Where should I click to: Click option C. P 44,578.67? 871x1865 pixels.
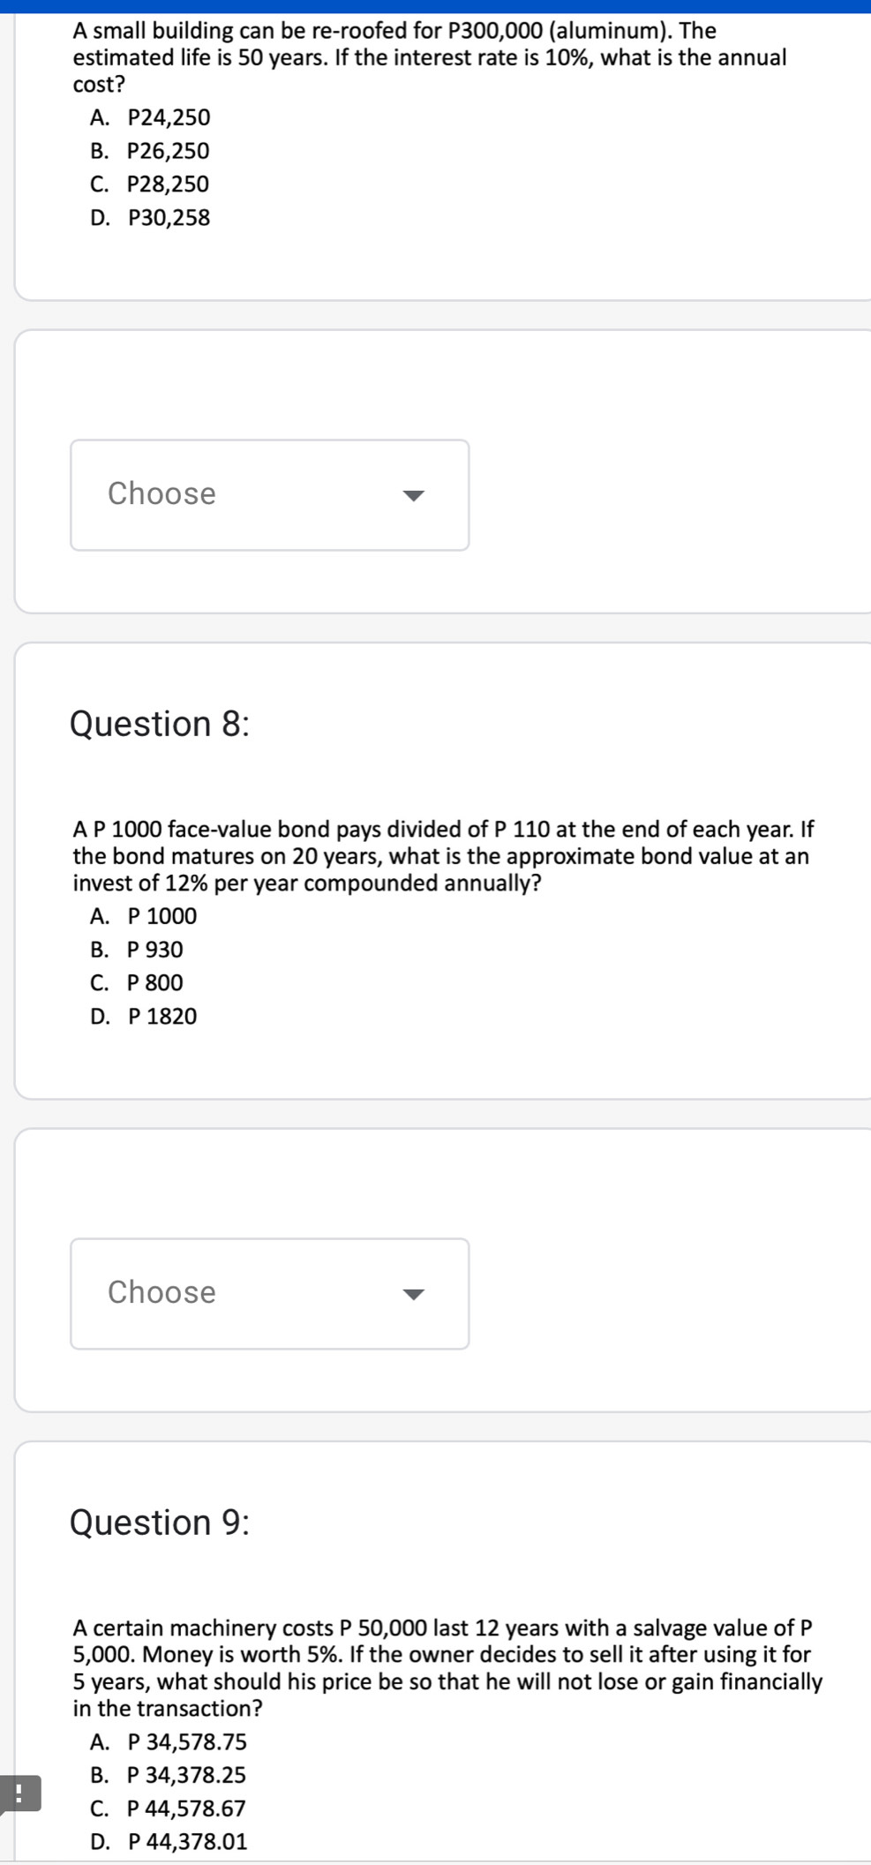pyautogui.click(x=169, y=1809)
